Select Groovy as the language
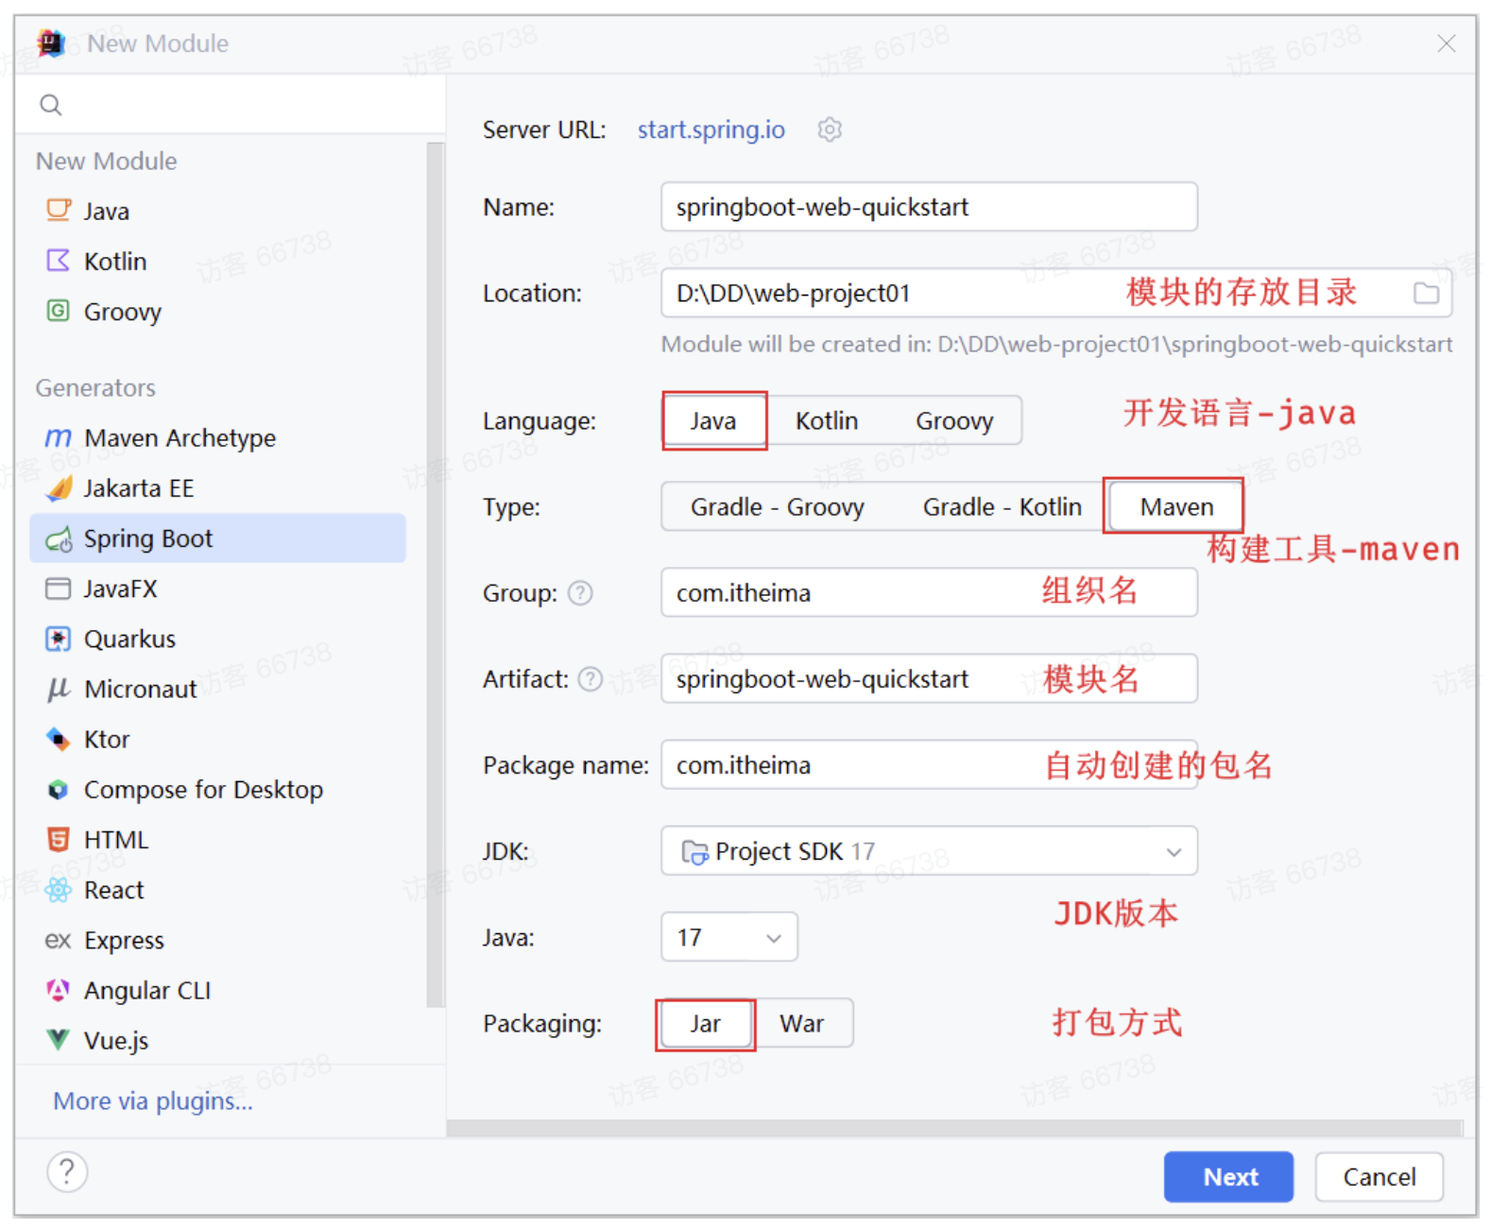Viewport: 1491px width, 1228px height. click(954, 420)
